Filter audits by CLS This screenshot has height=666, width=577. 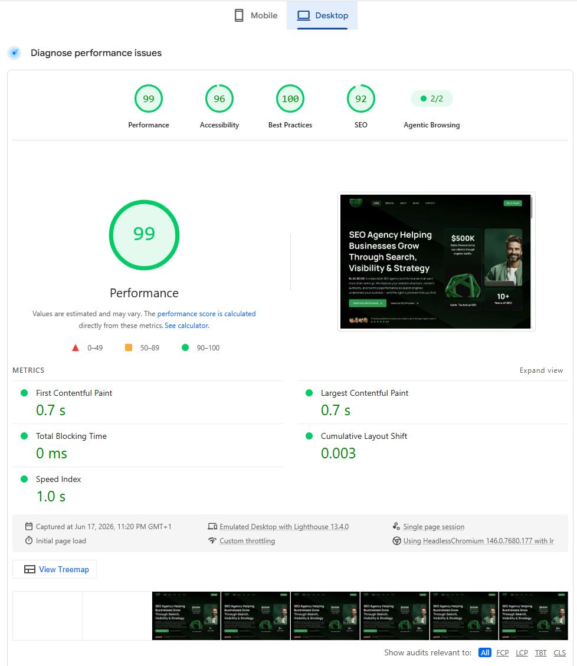[559, 653]
